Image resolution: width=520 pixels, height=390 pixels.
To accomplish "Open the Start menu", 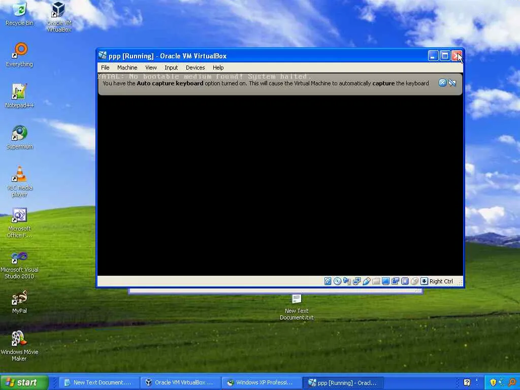I will (x=24, y=382).
